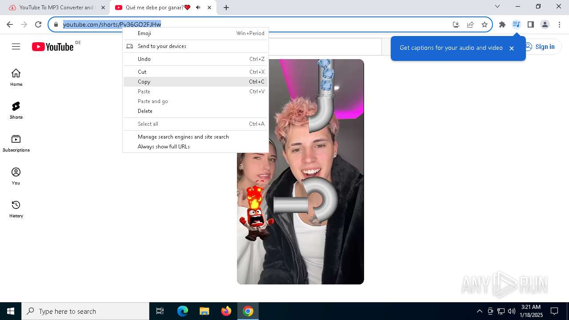Launch Microsoft Edge from the taskbar
The image size is (569, 320).
point(183,311)
